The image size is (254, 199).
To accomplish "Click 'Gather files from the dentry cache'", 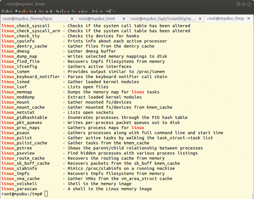I will click(x=111, y=46).
